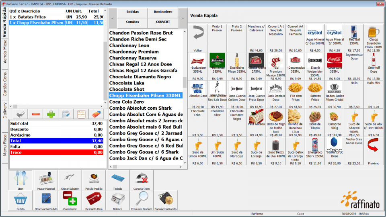
Task: Click the Pesquisar Produto magnifier icon
Action: (x=142, y=200)
